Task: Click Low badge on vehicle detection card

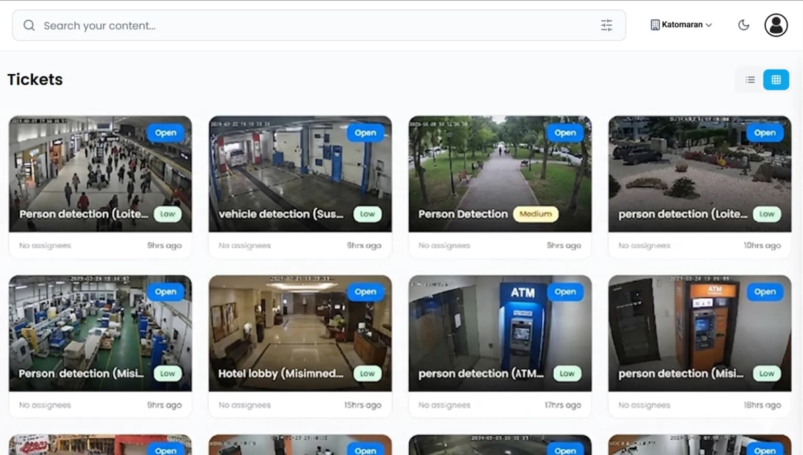Action: [367, 214]
